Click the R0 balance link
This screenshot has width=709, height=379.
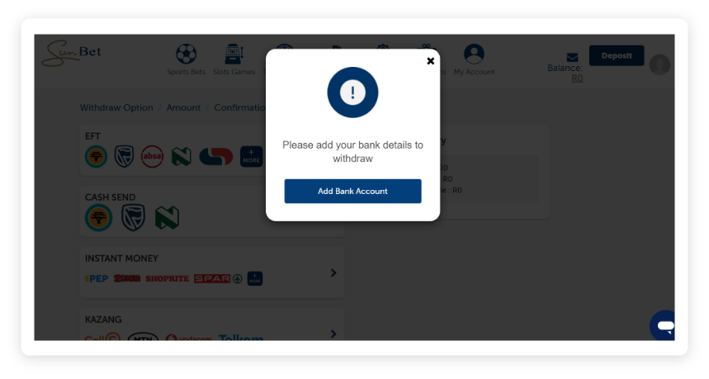coord(577,78)
